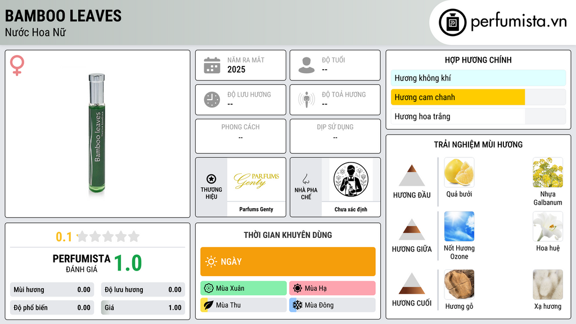Click the yellow Hương cam chanh accord bar
Screen dimensions: 576x324
point(458,97)
